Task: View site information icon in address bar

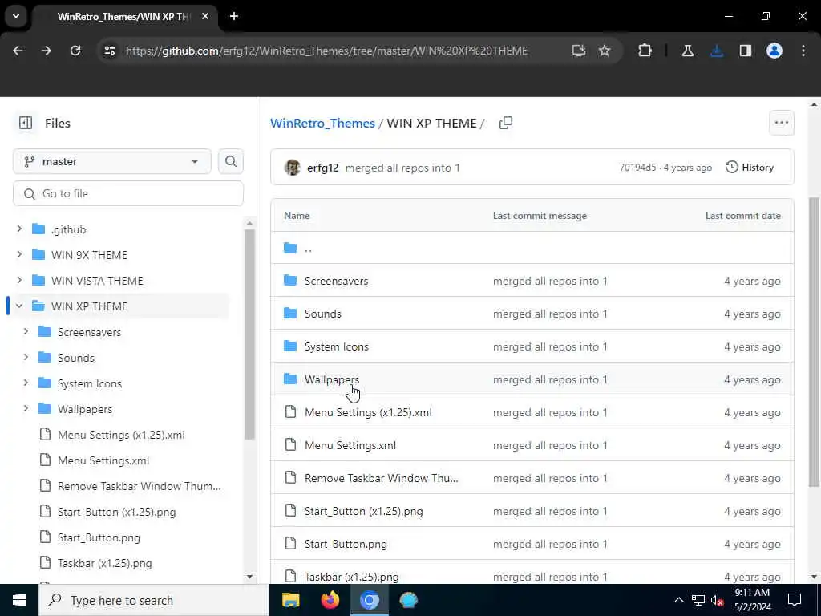Action: tap(109, 51)
